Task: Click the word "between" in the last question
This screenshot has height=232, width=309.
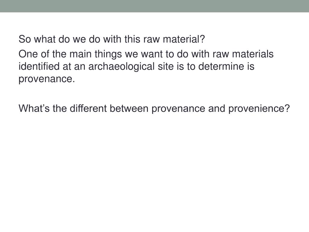Action: (x=129, y=108)
